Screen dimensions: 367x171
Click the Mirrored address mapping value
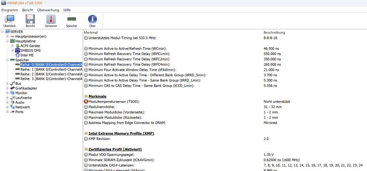pos(270,123)
